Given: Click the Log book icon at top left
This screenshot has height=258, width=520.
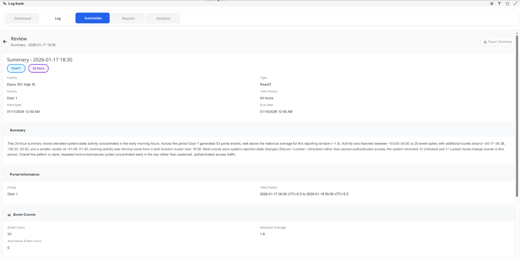Looking at the screenshot, I should pos(5,3).
